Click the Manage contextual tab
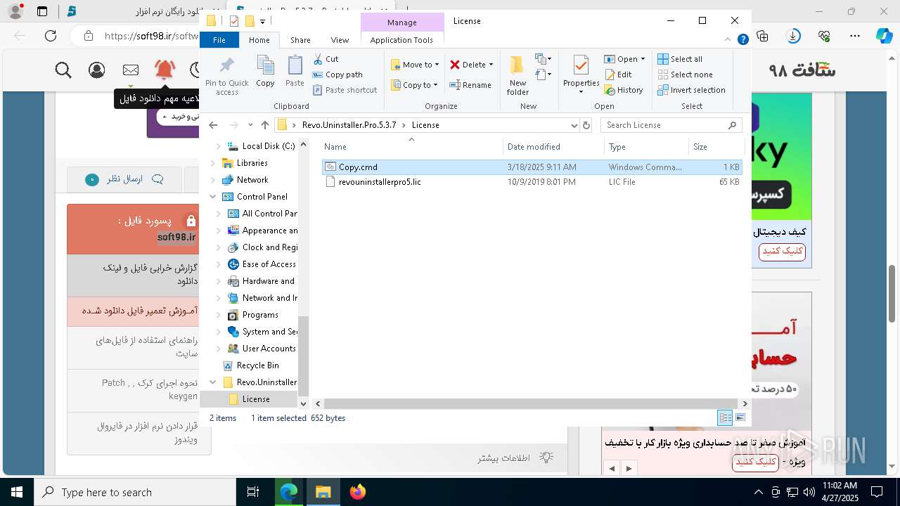 point(402,22)
